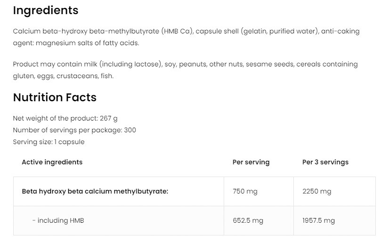Viewport: 389px width, 243px height.
Task: Click the 1957.5 mg table cell
Action: click(318, 220)
